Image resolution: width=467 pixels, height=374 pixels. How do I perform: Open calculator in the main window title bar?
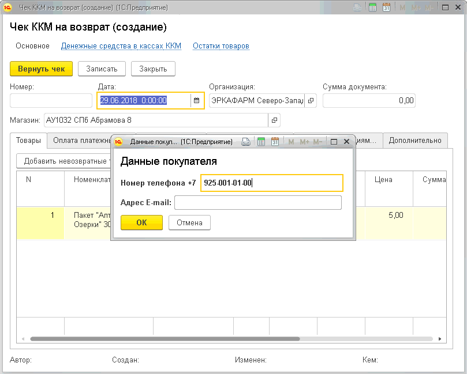click(x=373, y=7)
